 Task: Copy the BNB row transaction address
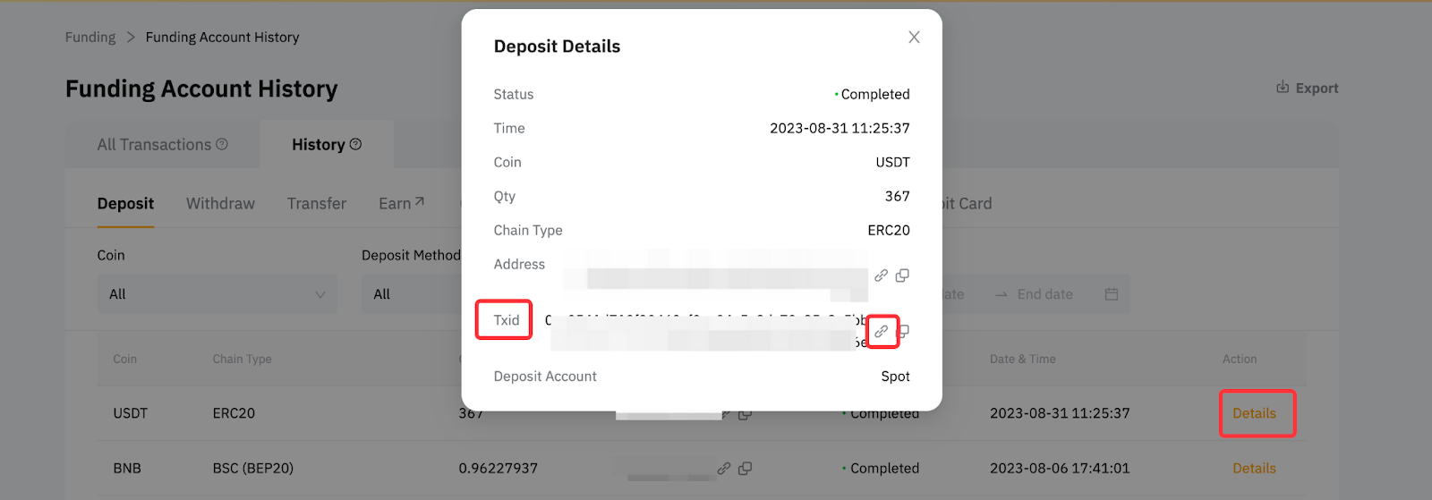[745, 468]
